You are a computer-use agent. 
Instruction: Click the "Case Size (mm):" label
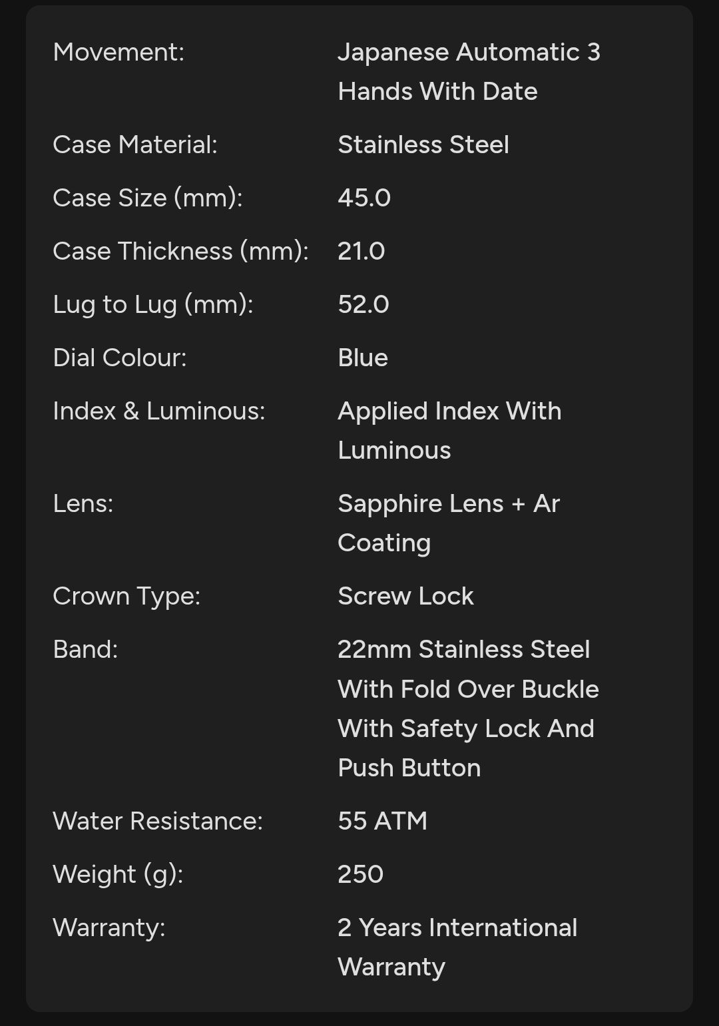pos(148,198)
